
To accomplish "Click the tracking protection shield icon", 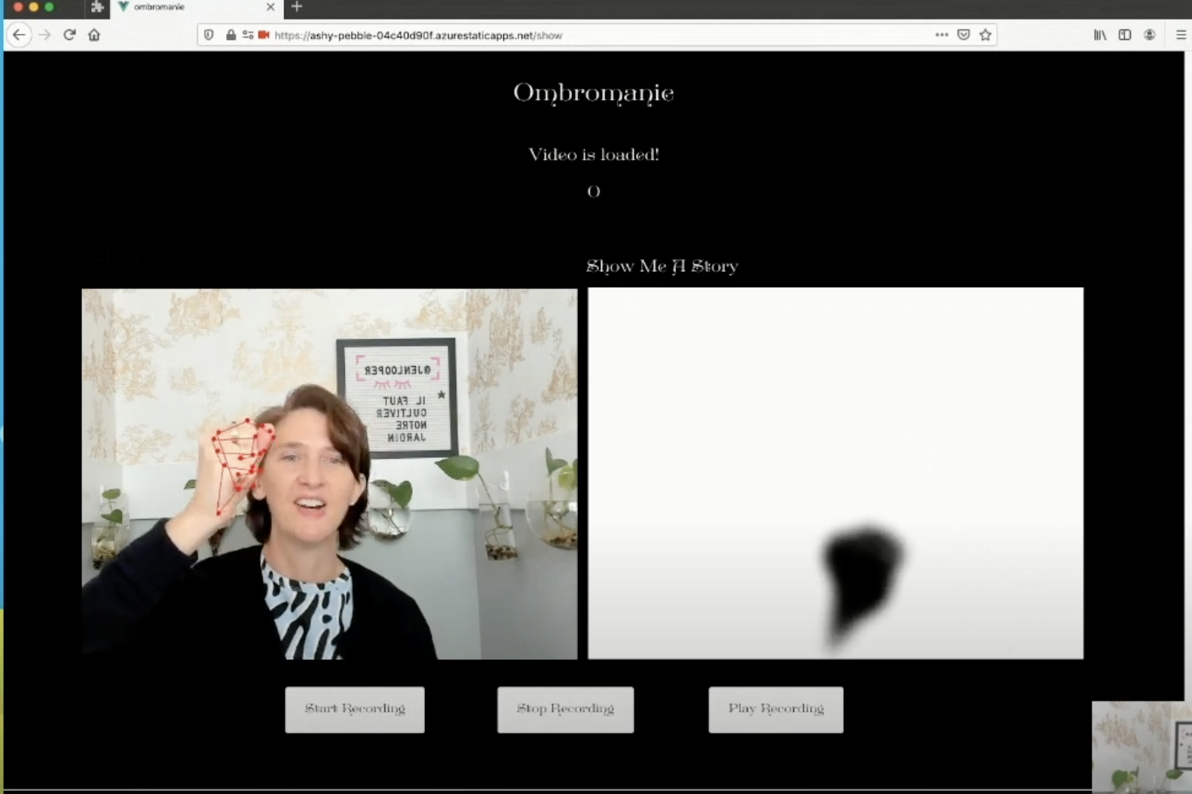I will (x=209, y=35).
